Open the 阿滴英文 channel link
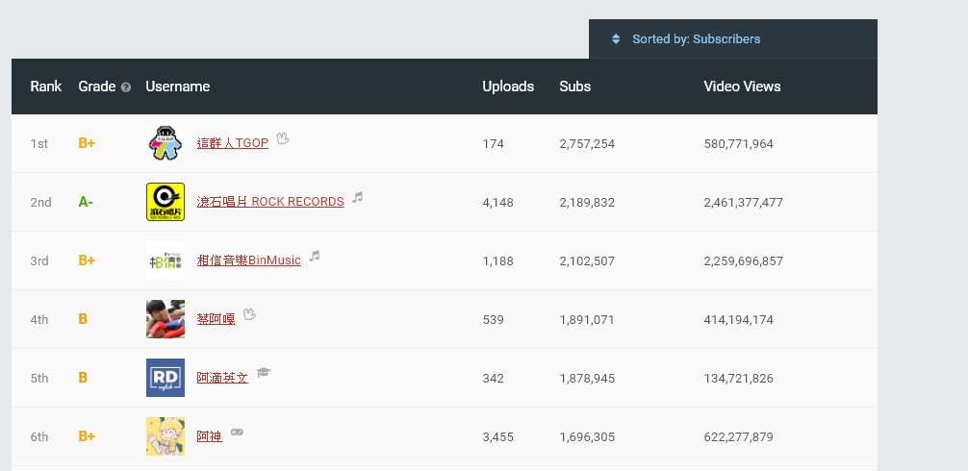 click(x=222, y=378)
